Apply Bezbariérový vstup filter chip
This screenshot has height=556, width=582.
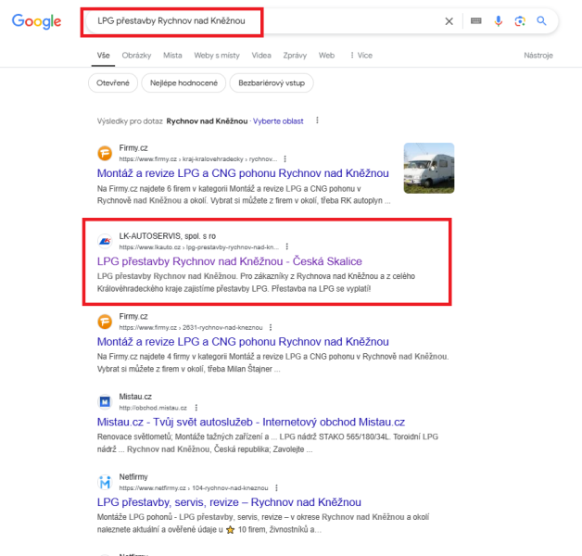272,82
